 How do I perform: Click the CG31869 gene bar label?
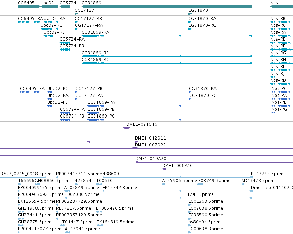click(x=91, y=3)
